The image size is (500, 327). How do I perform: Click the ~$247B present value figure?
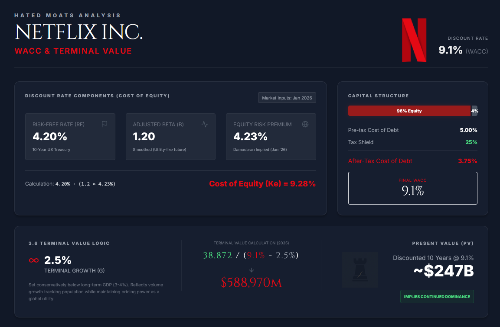(444, 271)
